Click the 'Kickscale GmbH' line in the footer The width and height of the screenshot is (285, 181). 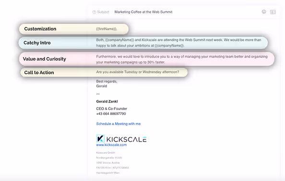[106, 153]
